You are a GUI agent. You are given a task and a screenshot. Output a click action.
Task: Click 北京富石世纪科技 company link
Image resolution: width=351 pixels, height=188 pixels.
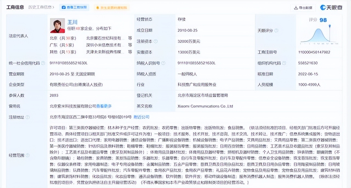pyautogui.click(x=105, y=38)
